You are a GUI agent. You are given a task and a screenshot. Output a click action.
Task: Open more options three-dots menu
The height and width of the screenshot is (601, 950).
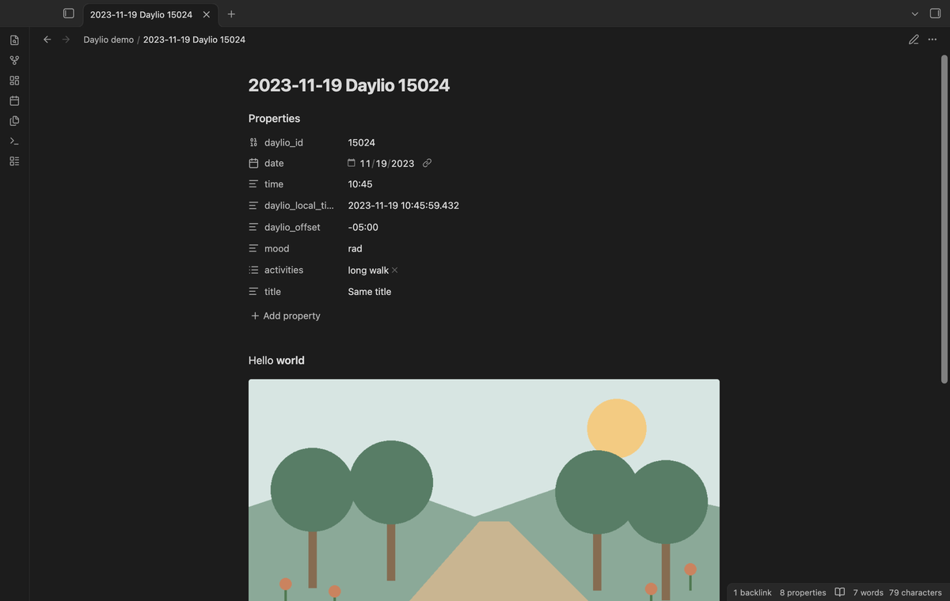[x=933, y=40]
